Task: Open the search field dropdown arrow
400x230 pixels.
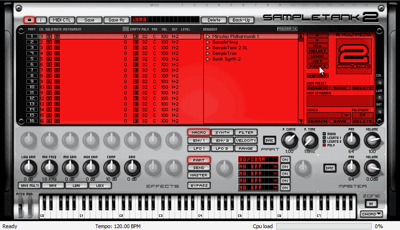Action: (346, 115)
